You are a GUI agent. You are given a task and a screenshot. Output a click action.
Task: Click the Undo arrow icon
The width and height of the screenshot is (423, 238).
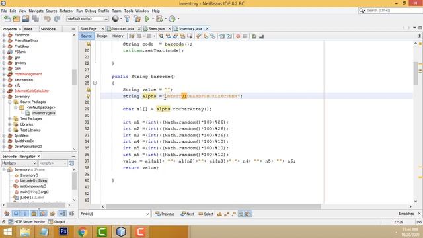coord(48,19)
